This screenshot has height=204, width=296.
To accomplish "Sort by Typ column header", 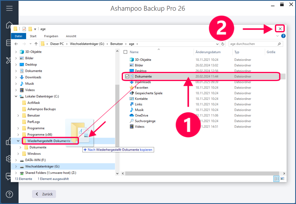I will [x=237, y=52].
